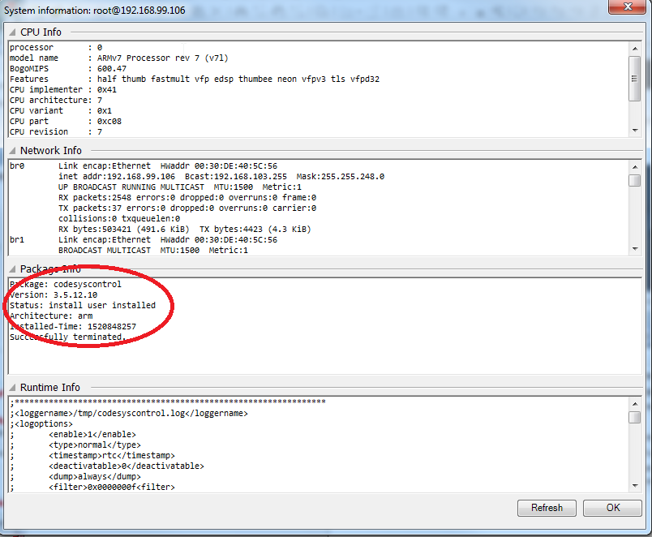Click the Network Info scrollbar thumb
Viewport: 652px width, 537px height.
pos(635,180)
